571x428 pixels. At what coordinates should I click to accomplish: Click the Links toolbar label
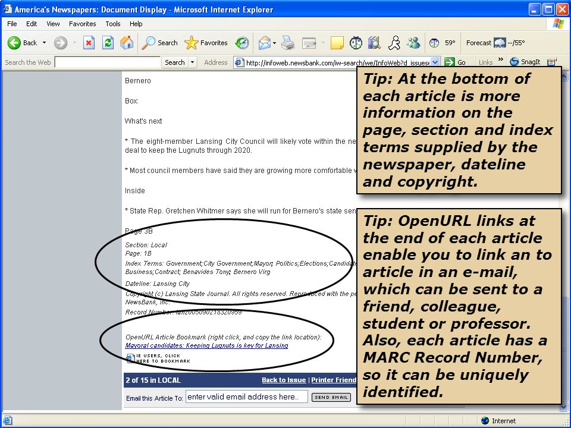click(x=485, y=62)
